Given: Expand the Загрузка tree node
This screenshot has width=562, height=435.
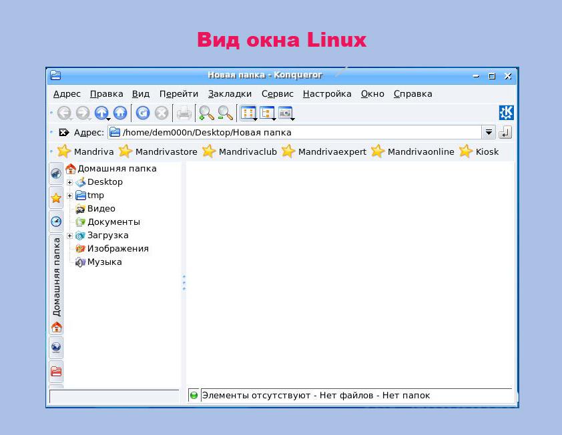Looking at the screenshot, I should (x=69, y=236).
